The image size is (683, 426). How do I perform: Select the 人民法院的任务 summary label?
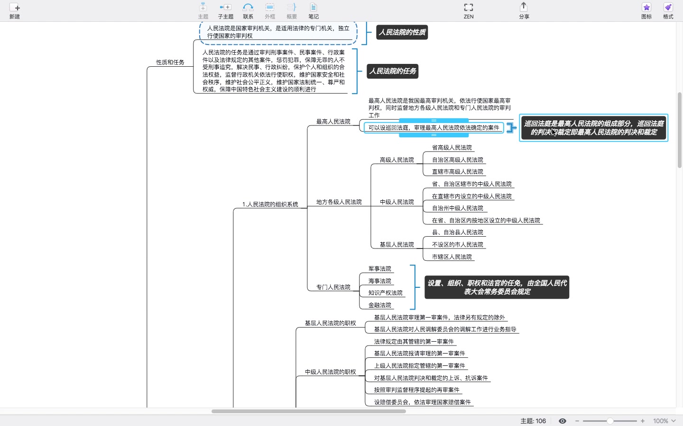(393, 71)
